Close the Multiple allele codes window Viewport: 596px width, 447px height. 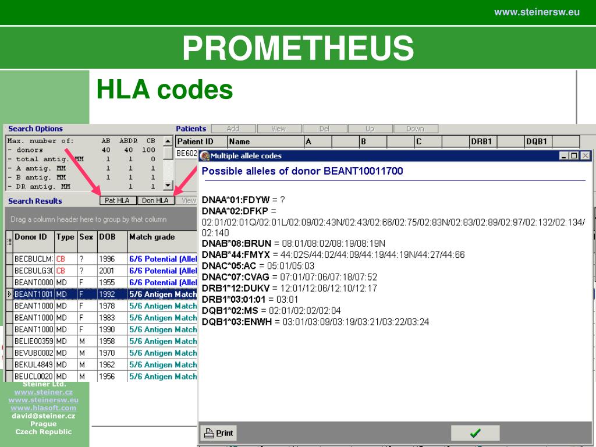(586, 156)
